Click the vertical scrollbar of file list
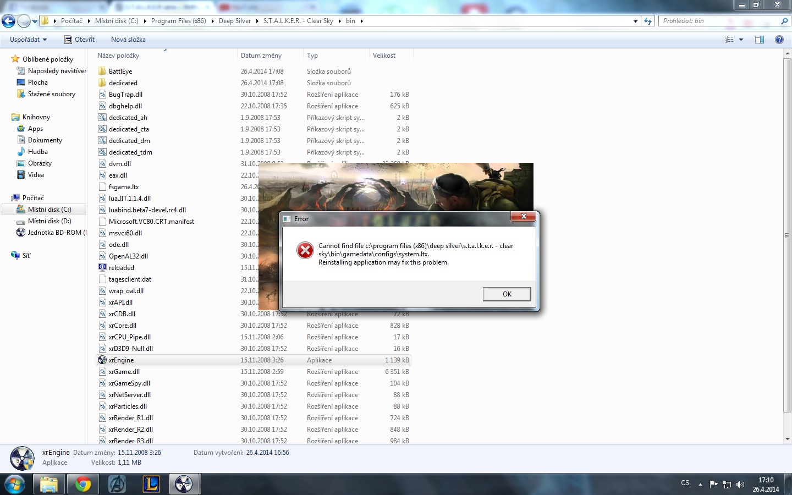Viewport: 792px width, 495px height. [787, 235]
